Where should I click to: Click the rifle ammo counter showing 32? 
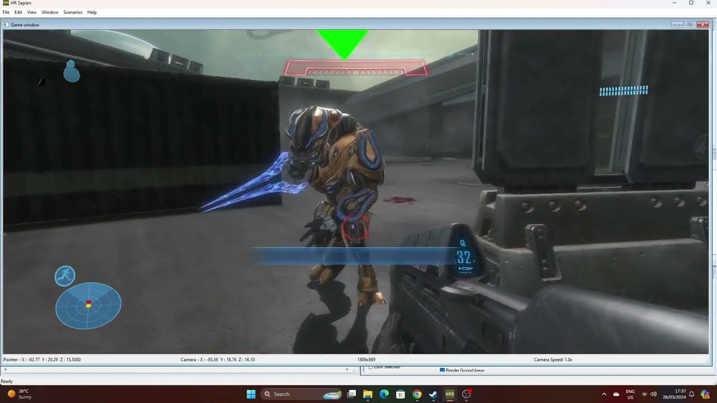point(464,258)
